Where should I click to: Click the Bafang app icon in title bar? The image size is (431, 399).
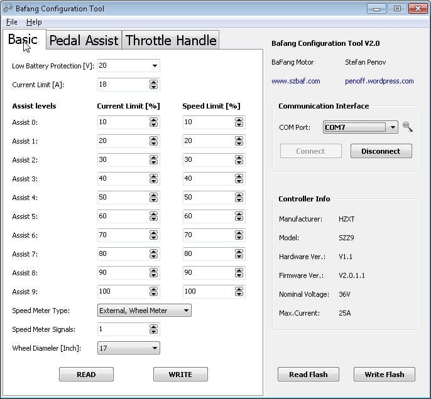8,8
